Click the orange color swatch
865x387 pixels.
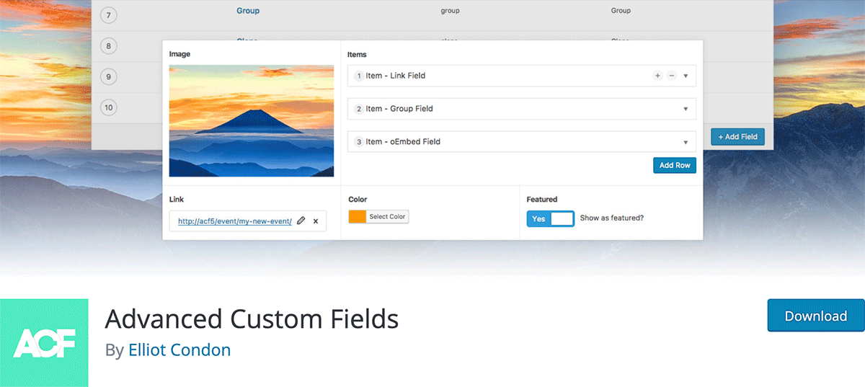(358, 217)
